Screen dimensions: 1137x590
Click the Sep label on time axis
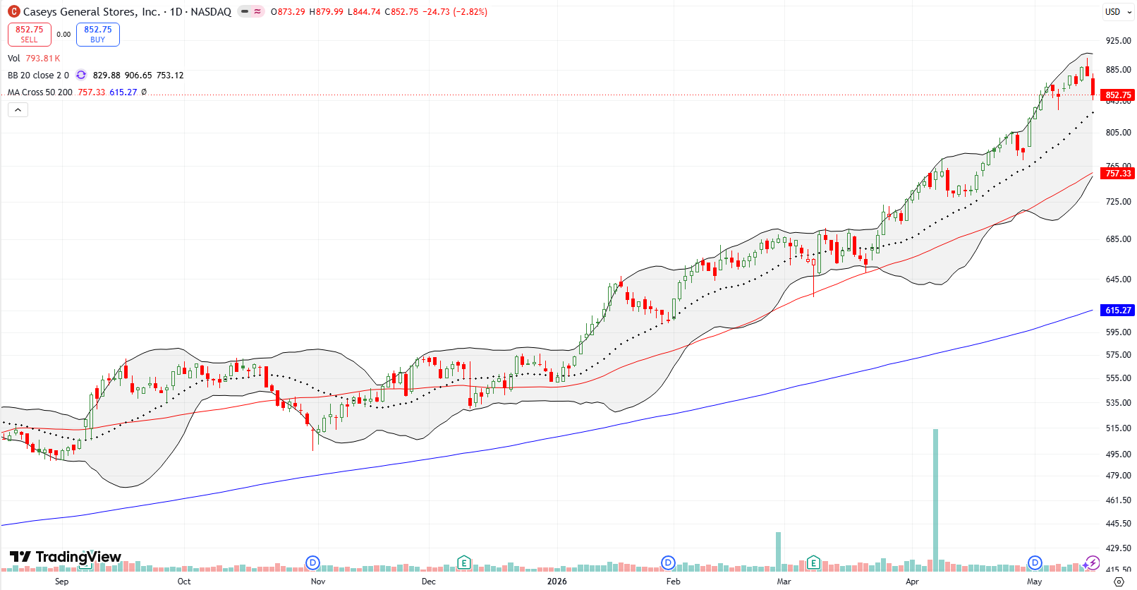pyautogui.click(x=62, y=582)
